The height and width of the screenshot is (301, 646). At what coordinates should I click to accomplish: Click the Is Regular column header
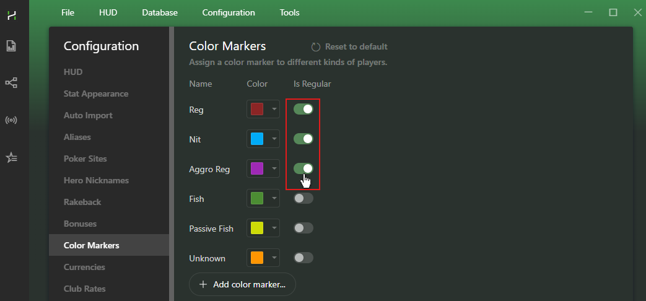pos(312,84)
